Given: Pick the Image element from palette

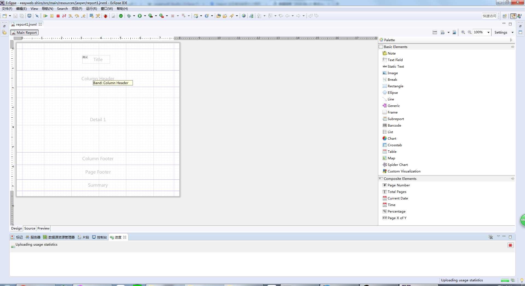Looking at the screenshot, I should tap(390, 73).
